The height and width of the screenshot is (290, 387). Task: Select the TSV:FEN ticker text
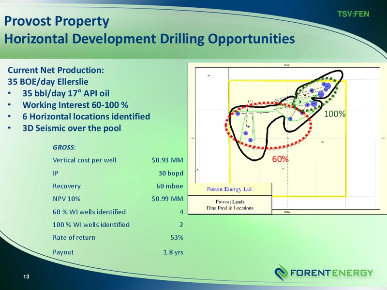point(353,14)
